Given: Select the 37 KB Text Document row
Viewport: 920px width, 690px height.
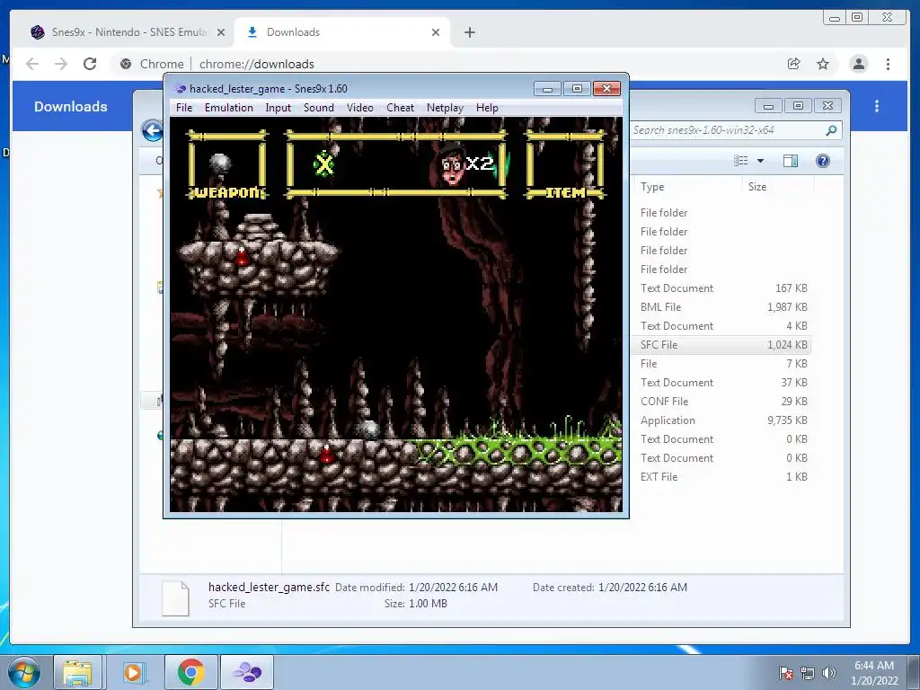Looking at the screenshot, I should [723, 383].
